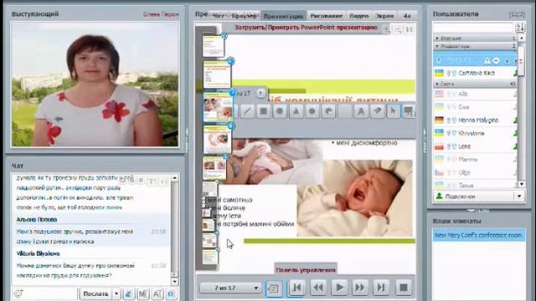Click the warning triangle icon in highlighted row

pos(487,61)
